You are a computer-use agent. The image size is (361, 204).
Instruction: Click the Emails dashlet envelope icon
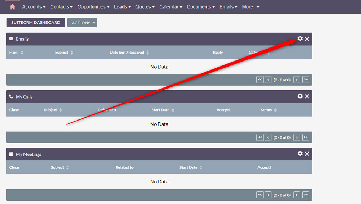click(x=11, y=39)
